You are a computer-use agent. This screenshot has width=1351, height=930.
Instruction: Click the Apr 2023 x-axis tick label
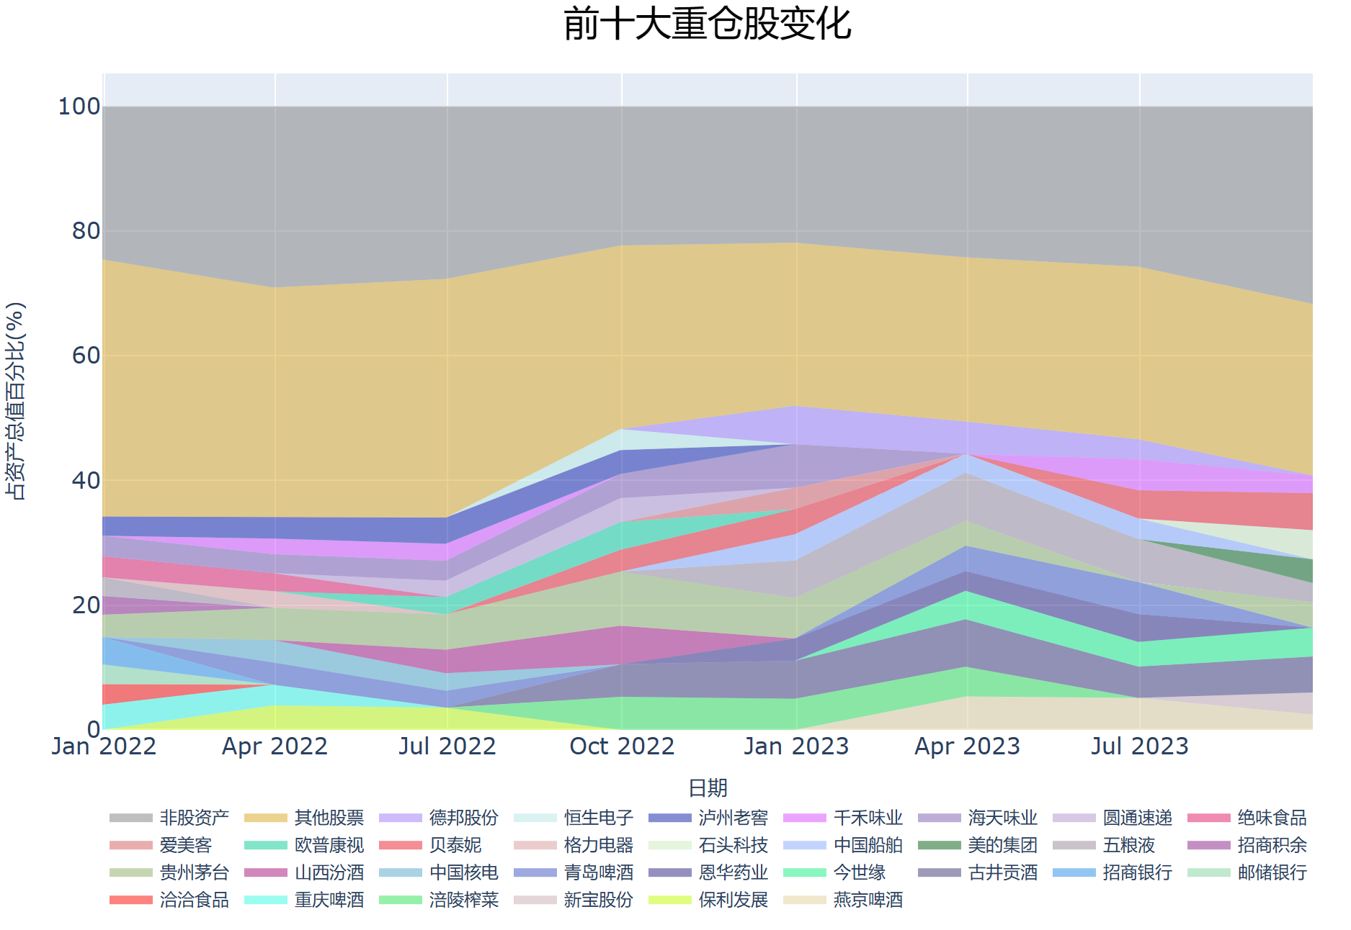pyautogui.click(x=967, y=746)
